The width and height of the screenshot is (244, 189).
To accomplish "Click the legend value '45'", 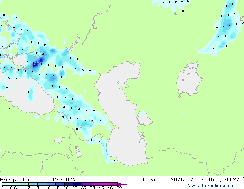I will (110, 187).
